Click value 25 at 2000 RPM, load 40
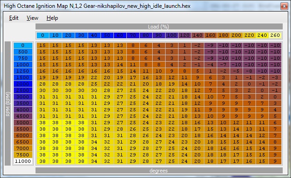The width and height of the screenshot is (291, 178). coord(94,84)
